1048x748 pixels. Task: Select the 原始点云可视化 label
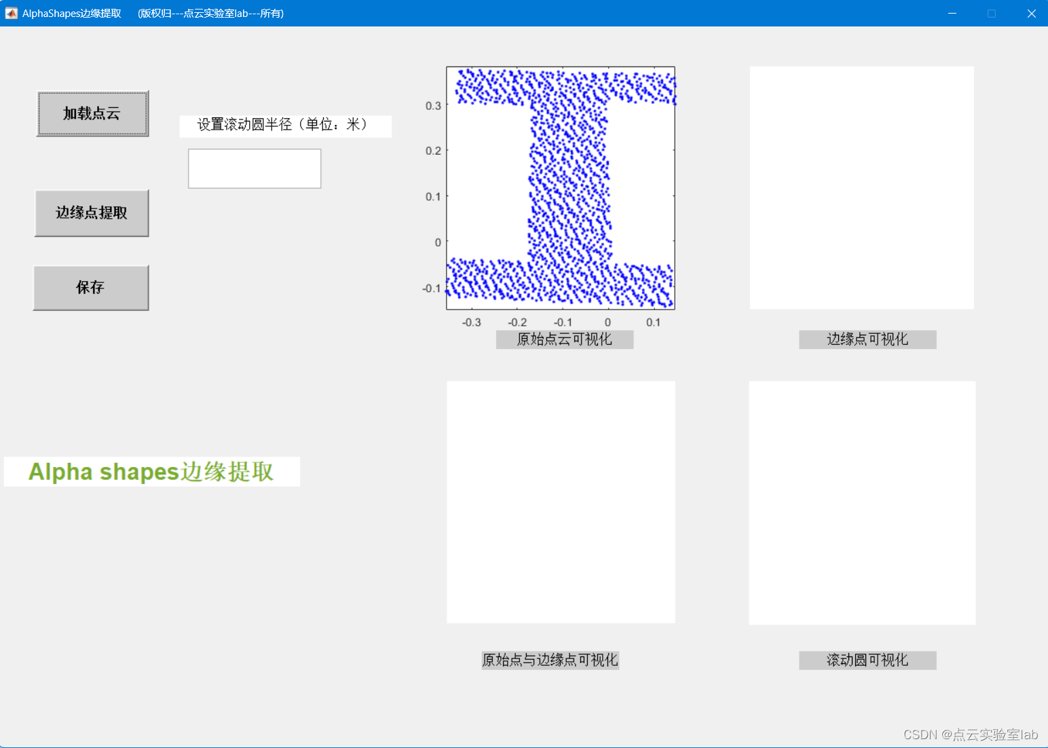[564, 339]
